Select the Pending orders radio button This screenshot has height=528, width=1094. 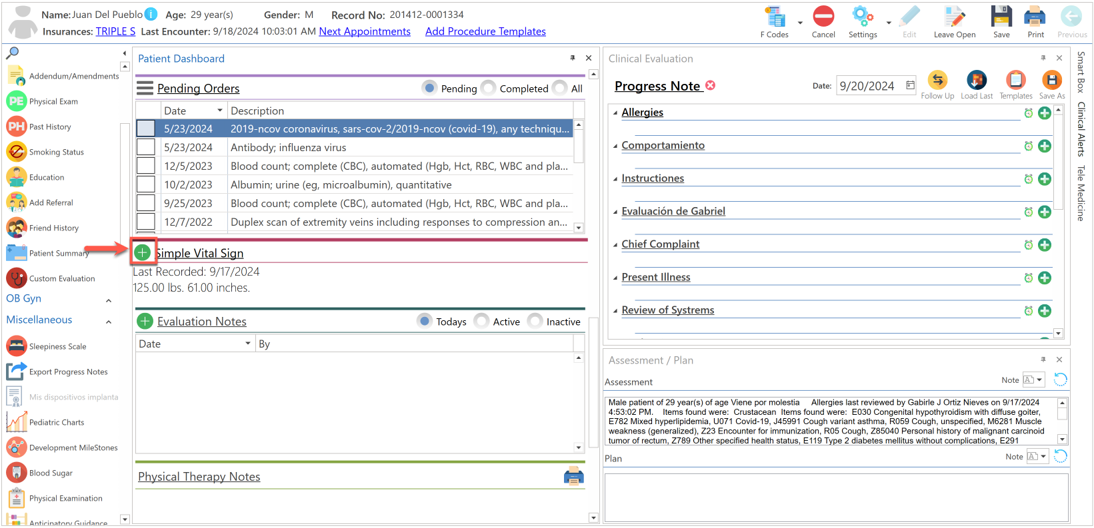430,88
